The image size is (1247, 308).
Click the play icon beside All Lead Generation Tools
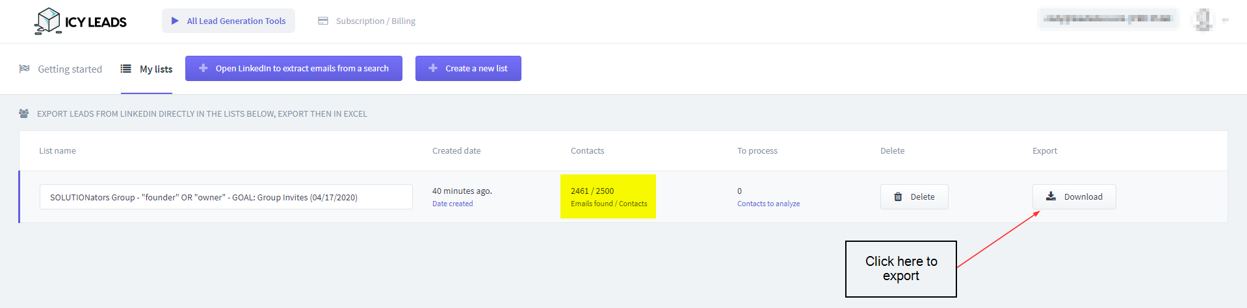pos(175,21)
